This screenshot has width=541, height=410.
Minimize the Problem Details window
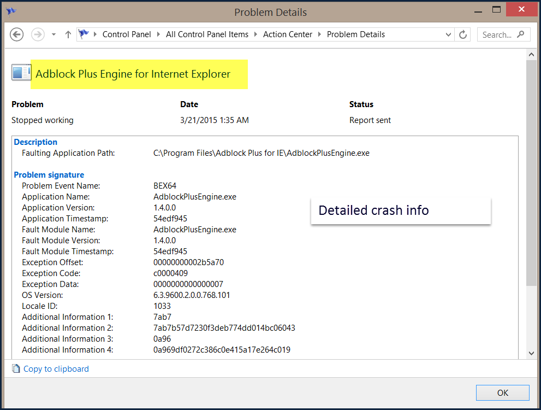(478, 11)
